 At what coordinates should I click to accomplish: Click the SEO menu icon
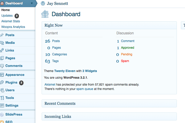click(x=2, y=122)
